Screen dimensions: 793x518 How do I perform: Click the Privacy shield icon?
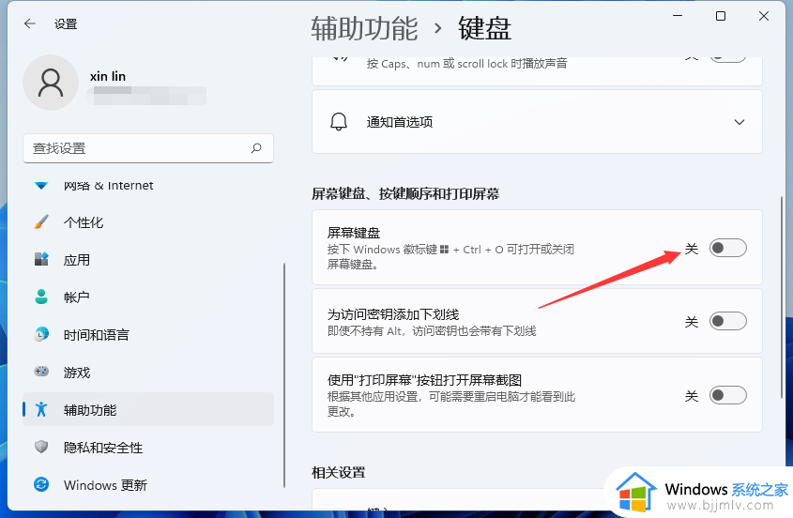pyautogui.click(x=41, y=447)
